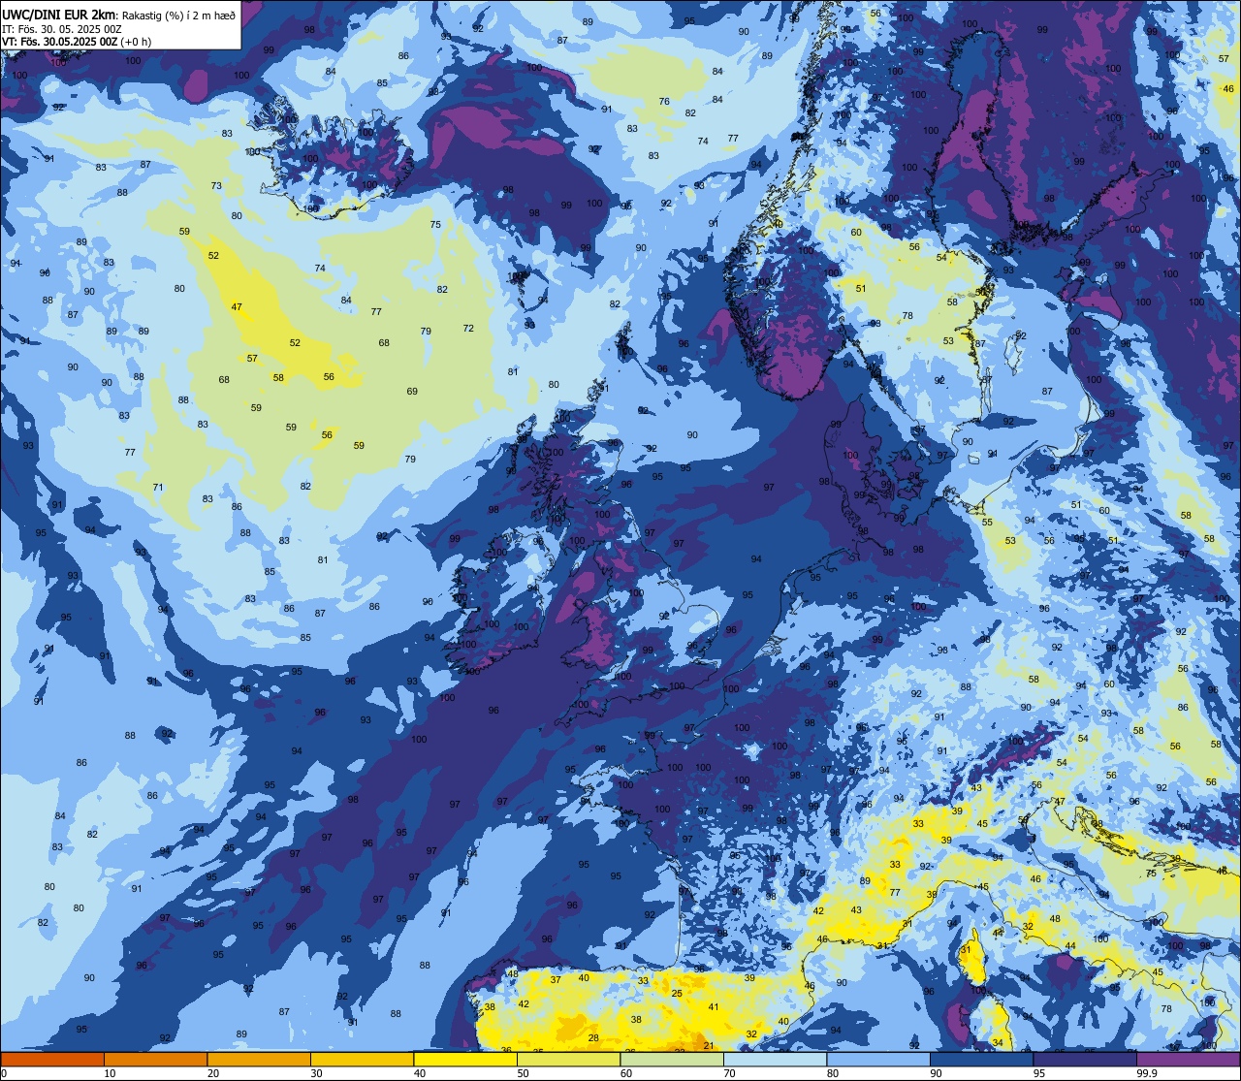This screenshot has width=1241, height=1081.
Task: Click the value '73' south of Greenland
Action: click(x=216, y=186)
